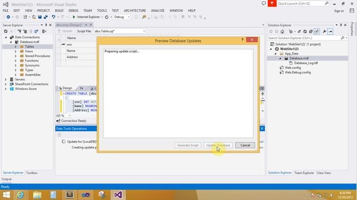Image resolution: width=357 pixels, height=200 pixels.
Task: Expand the Stored Procedures folder
Action: tap(16, 56)
